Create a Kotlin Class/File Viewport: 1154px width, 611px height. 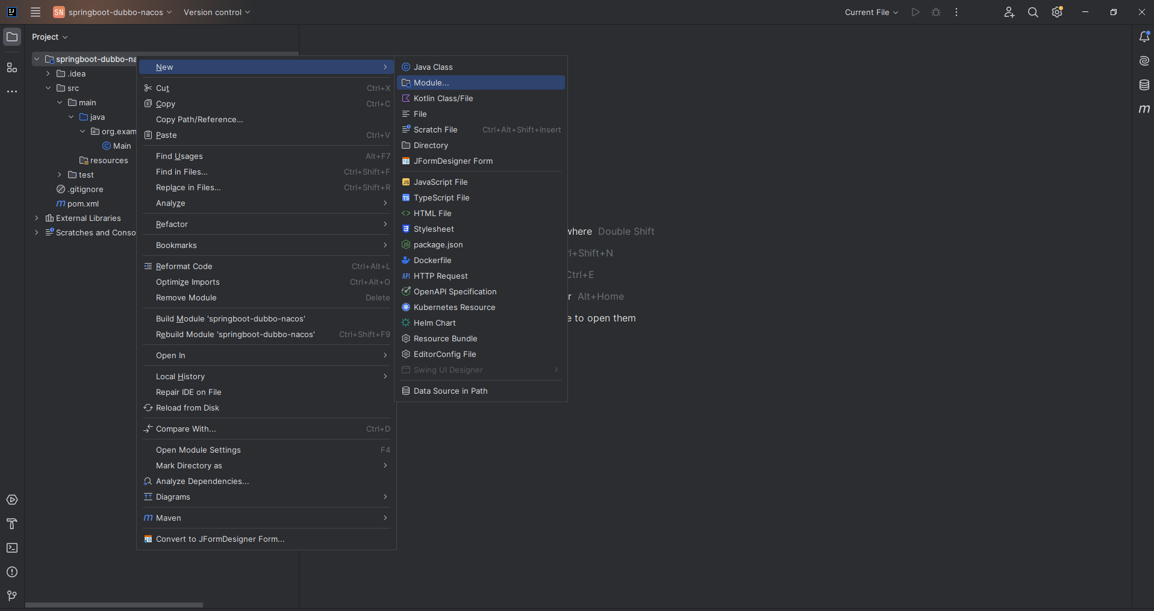481,98
